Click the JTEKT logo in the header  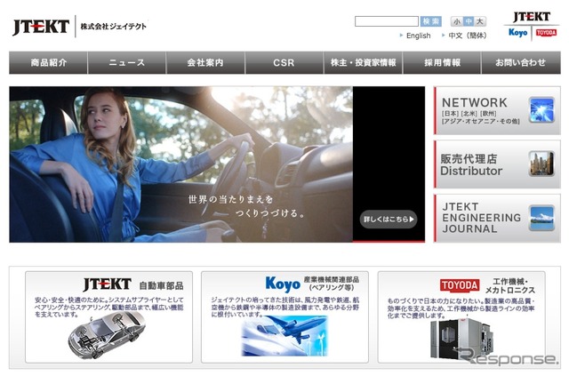(41, 27)
